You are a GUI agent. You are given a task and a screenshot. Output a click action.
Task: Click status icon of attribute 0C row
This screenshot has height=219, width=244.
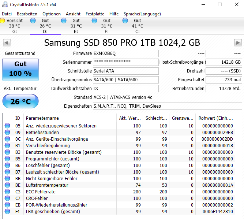pyautogui.click(x=7, y=139)
